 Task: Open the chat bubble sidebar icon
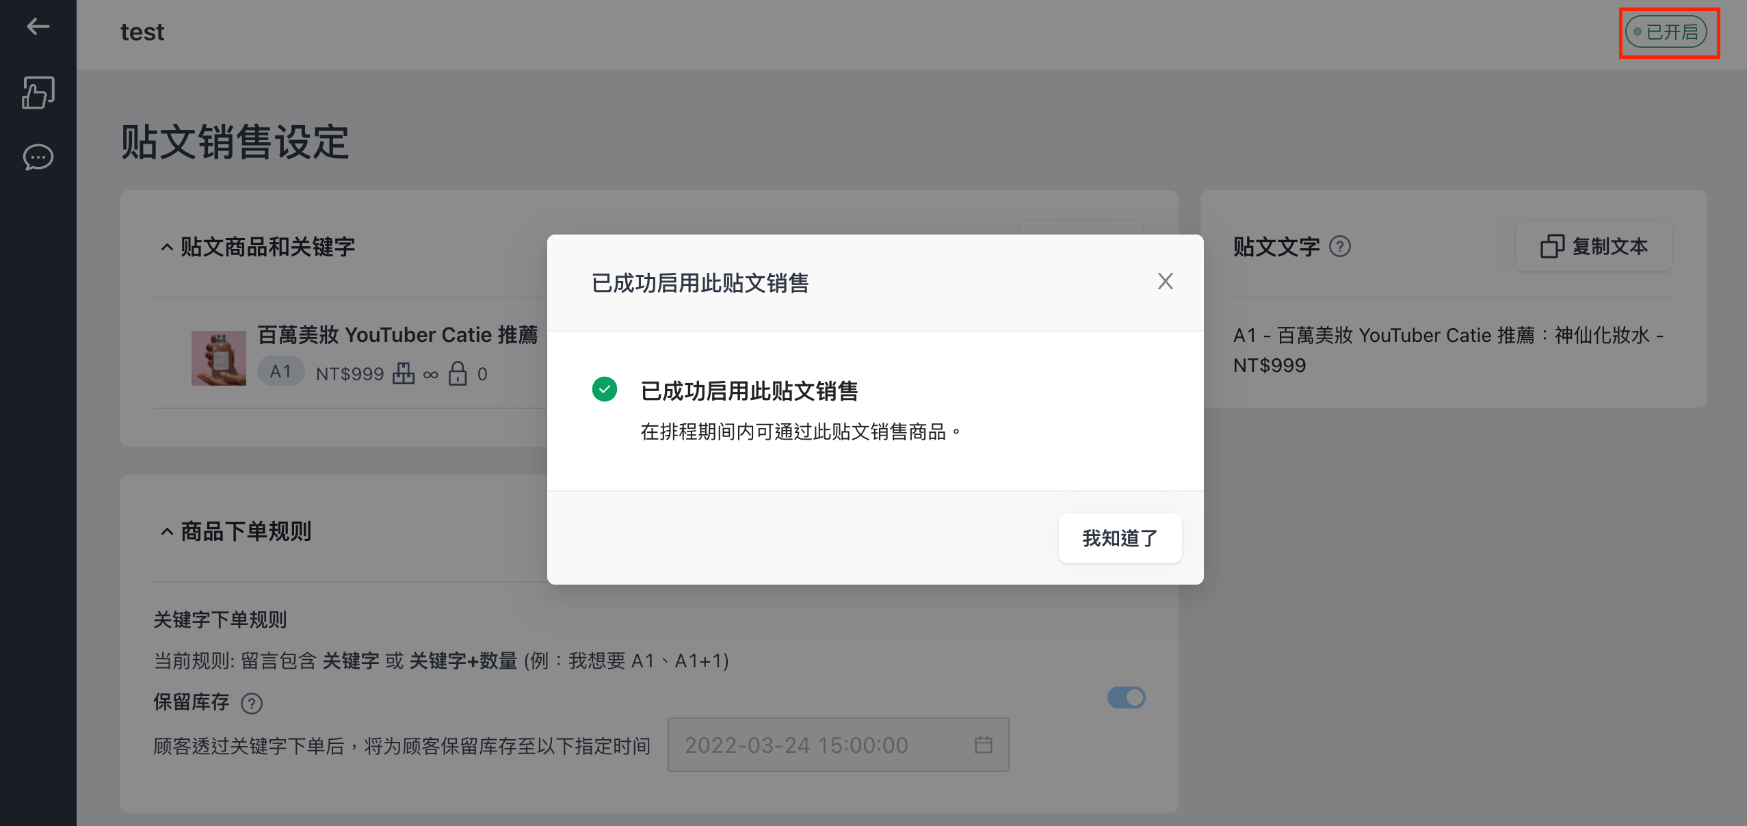click(38, 157)
